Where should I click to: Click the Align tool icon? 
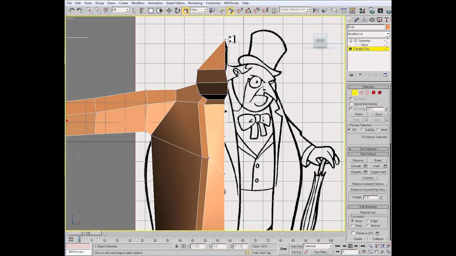pyautogui.click(x=324, y=11)
